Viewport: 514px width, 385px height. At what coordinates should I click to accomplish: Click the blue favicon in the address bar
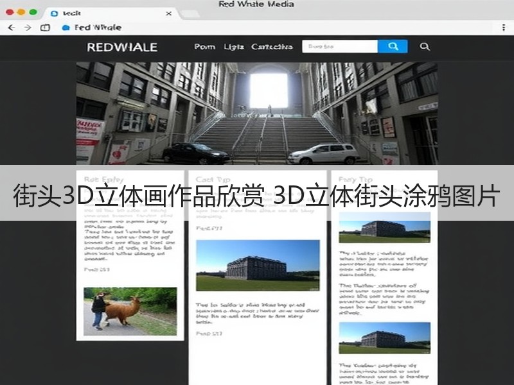(x=66, y=28)
